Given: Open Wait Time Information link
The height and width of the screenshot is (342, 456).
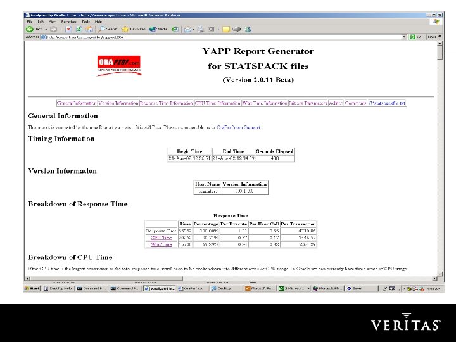Looking at the screenshot, I should (265, 103).
